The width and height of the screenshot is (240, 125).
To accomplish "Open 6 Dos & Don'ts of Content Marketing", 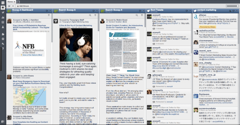I will pyautogui.click(x=76, y=26).
